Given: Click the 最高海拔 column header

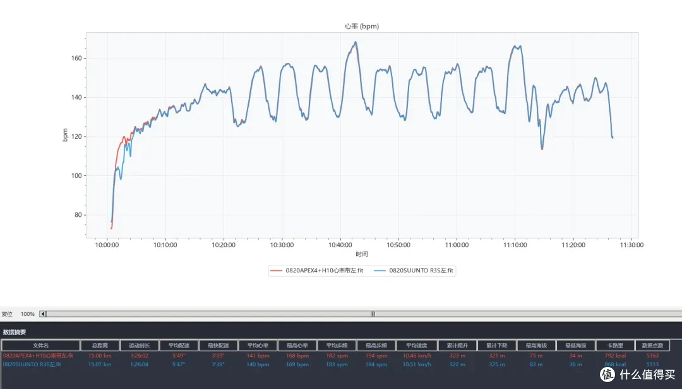Looking at the screenshot, I should click(536, 345).
